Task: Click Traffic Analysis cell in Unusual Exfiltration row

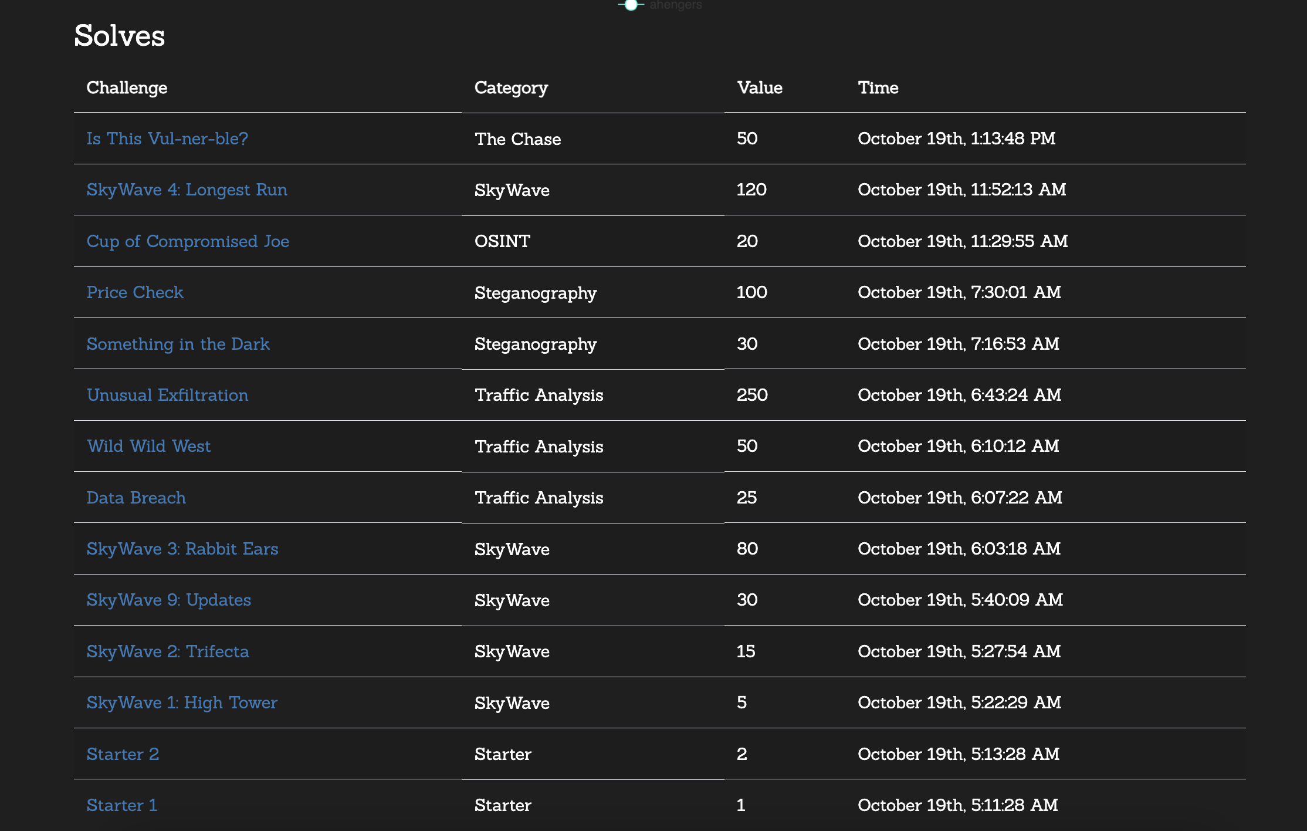Action: (x=539, y=395)
